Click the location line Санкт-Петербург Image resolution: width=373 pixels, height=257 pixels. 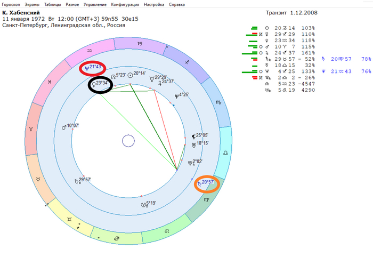[x=63, y=25]
